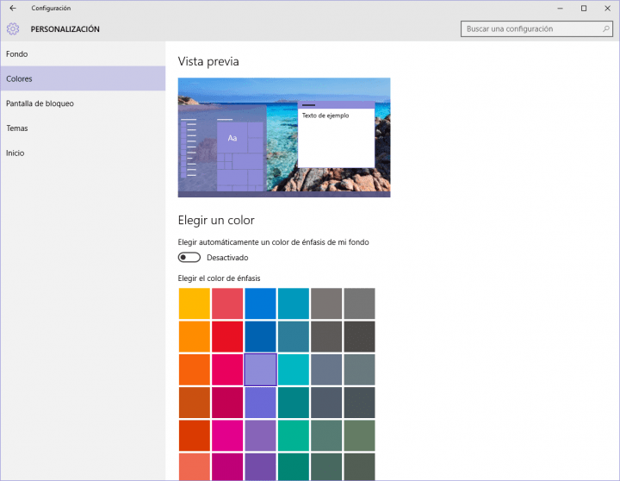The height and width of the screenshot is (481, 620).
Task: Click the Vista previa desktop preview image
Action: click(x=284, y=137)
